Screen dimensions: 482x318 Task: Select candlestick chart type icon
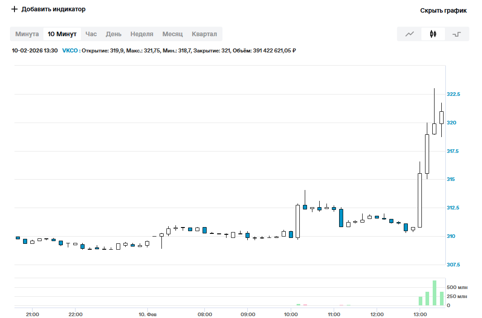pos(433,34)
